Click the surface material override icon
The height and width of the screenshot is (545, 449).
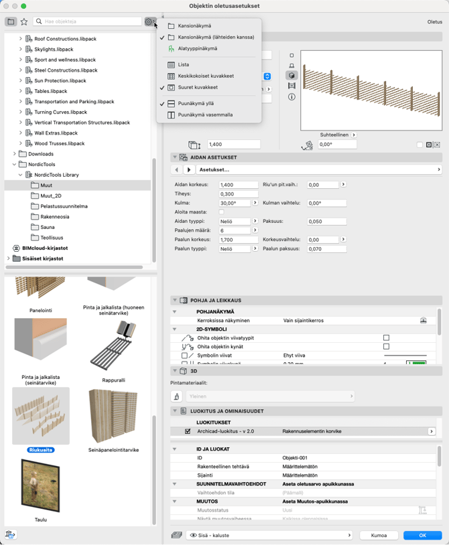pos(177,396)
